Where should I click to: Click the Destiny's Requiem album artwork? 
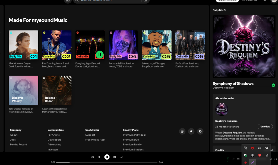[x=244, y=46]
